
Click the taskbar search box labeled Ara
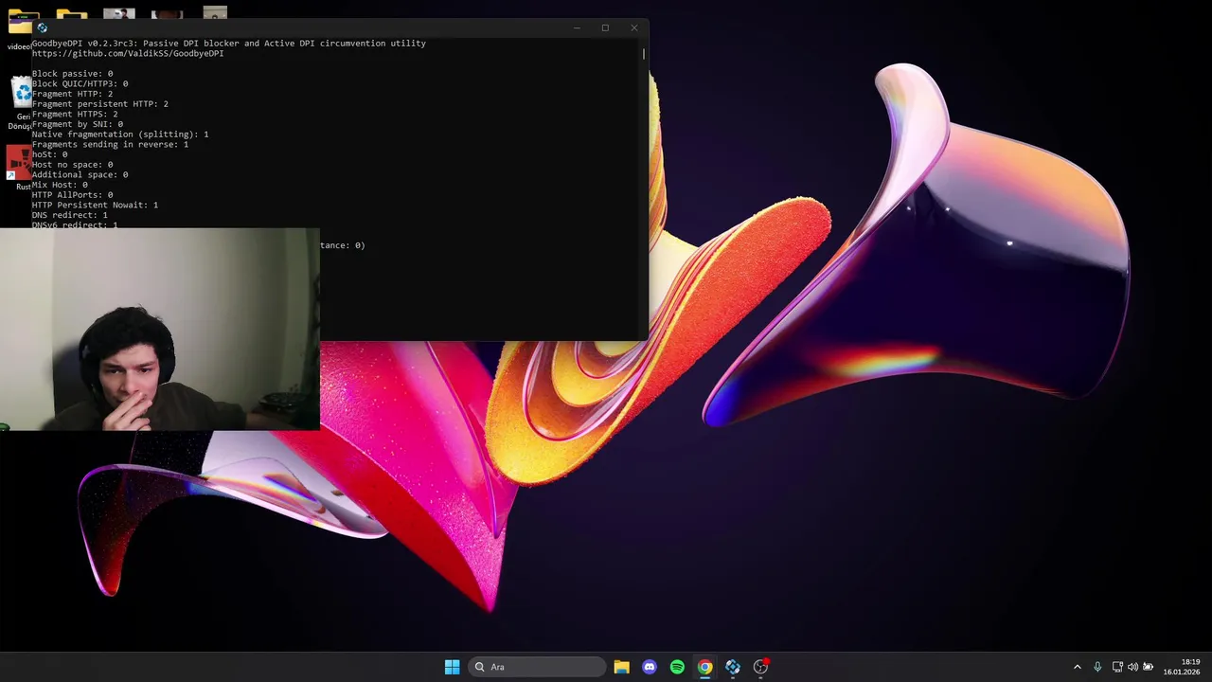point(537,667)
